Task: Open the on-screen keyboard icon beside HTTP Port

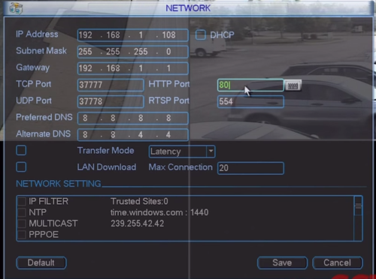Action: tap(293, 85)
